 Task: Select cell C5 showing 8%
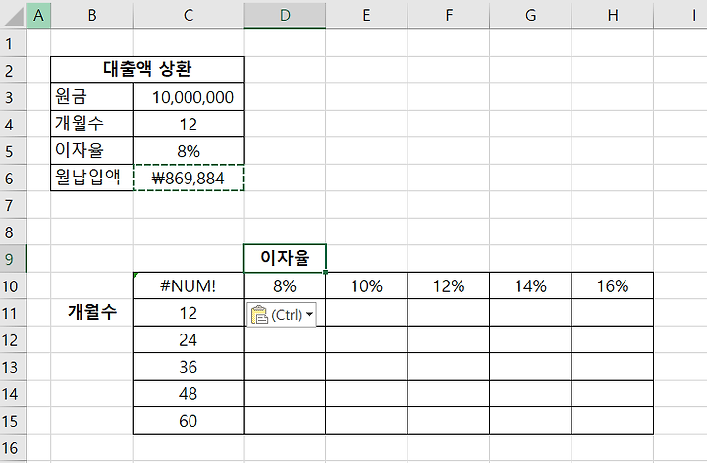coord(188,151)
